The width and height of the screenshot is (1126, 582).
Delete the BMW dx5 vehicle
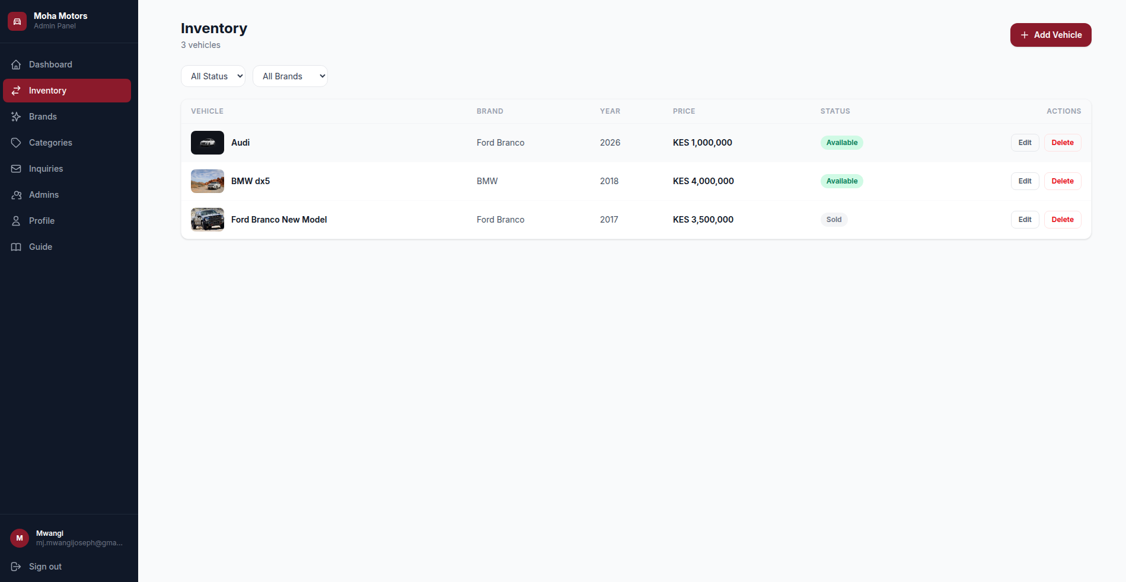coord(1063,181)
